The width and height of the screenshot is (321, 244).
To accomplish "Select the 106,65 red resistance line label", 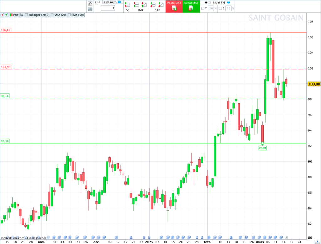I will [x=6, y=30].
